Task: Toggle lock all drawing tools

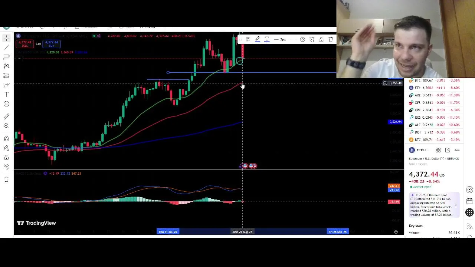Action: (6, 157)
